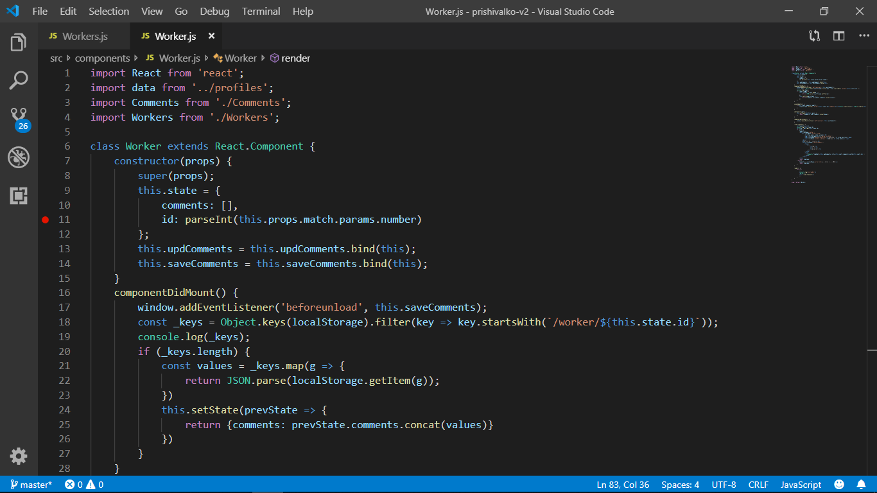Screen dimensions: 877x493
Task: Expand the render method breadcrumb
Action: point(290,58)
